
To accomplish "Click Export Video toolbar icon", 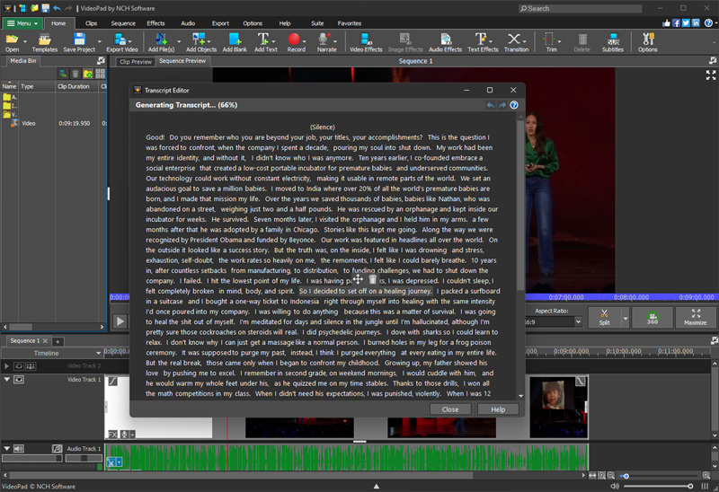I will (122, 42).
